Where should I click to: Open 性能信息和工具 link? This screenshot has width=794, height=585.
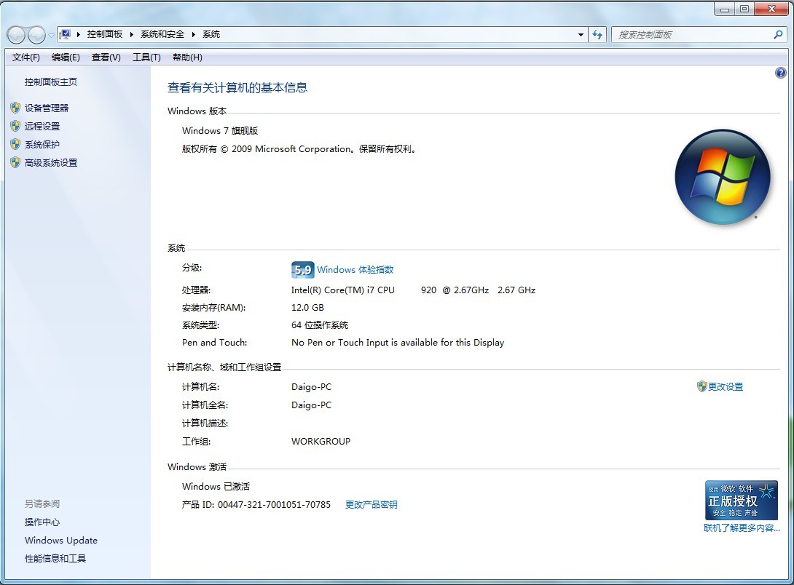point(55,559)
